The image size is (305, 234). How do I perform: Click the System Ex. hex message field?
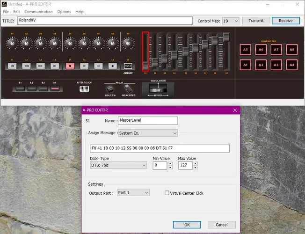pos(160,148)
